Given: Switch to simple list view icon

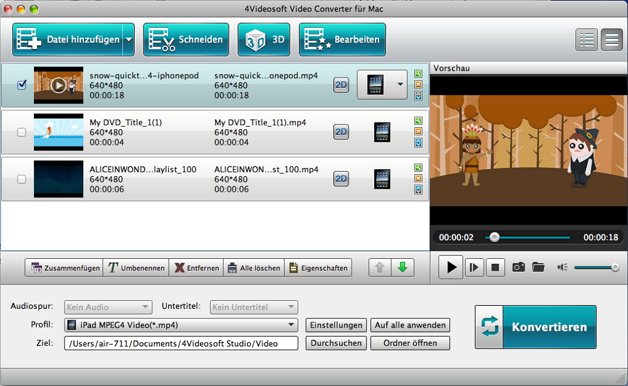Looking at the screenshot, I should (612, 39).
